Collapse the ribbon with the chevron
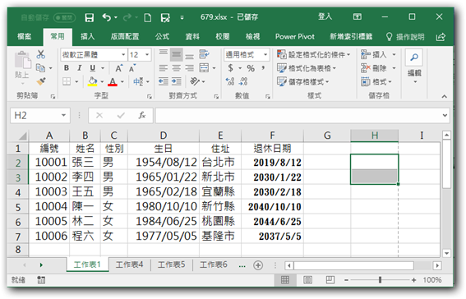Screen dimensions: 466x299 pyautogui.click(x=445, y=96)
